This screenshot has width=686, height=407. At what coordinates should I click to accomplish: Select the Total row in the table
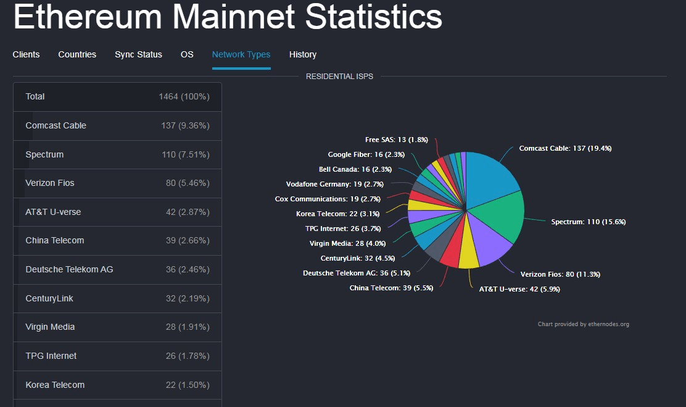click(x=117, y=97)
